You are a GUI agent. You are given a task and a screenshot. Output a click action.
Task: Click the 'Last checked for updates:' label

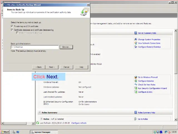(x=54, y=92)
